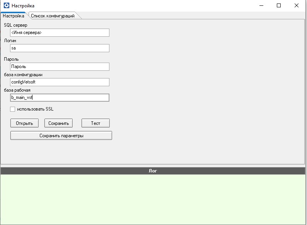Click the Сохранить button
The image size is (307, 225).
click(x=59, y=123)
